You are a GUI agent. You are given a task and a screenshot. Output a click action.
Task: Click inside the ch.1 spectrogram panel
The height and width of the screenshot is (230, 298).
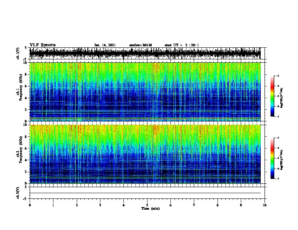[145, 92]
